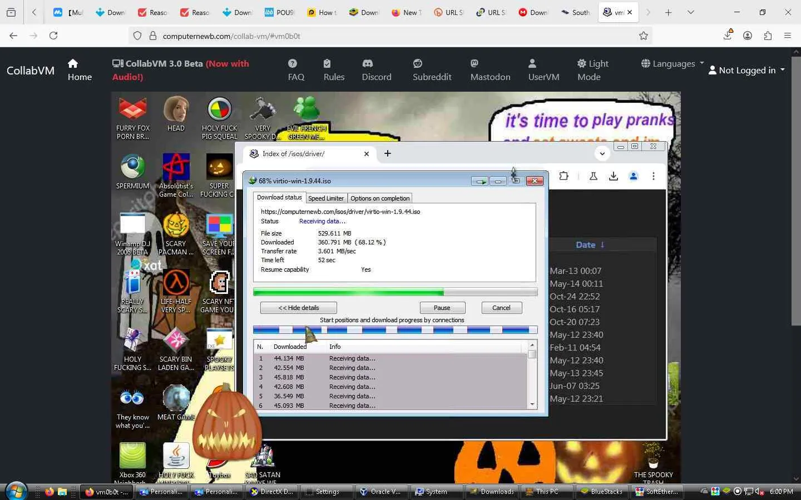Open the VM browser profile icon
Screen dimensions: 801x500
[634, 176]
